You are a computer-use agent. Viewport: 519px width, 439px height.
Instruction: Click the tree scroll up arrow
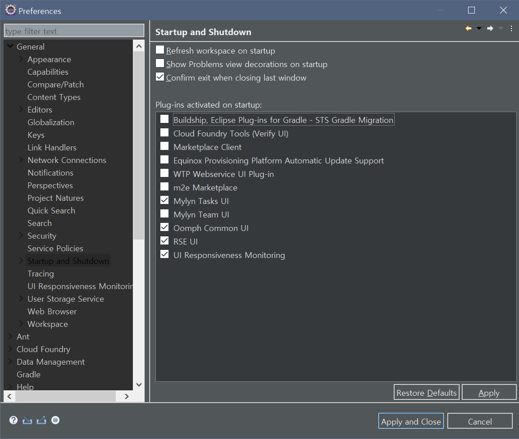tap(139, 46)
